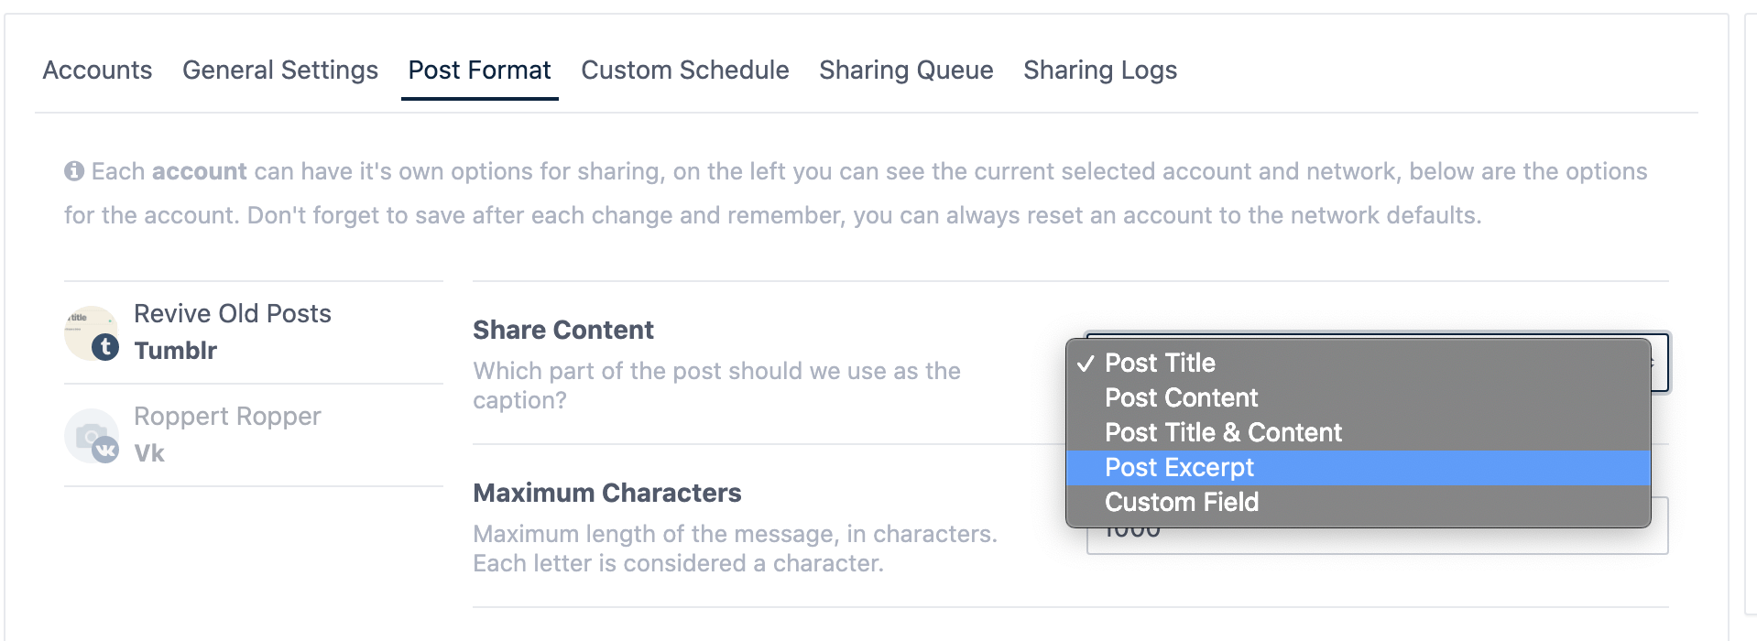The image size is (1757, 641).
Task: Click the Maximum Characters input field
Action: (1374, 540)
